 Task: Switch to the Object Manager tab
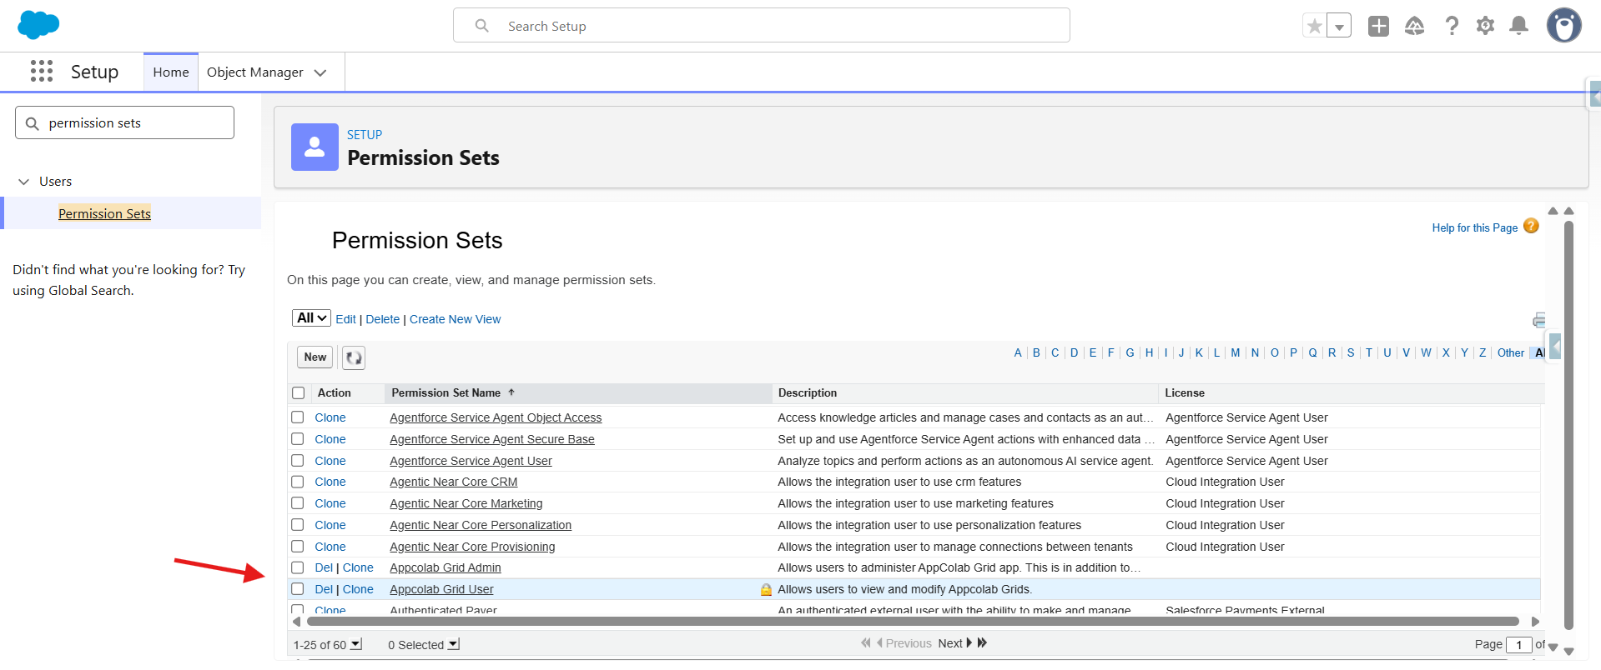click(x=255, y=72)
